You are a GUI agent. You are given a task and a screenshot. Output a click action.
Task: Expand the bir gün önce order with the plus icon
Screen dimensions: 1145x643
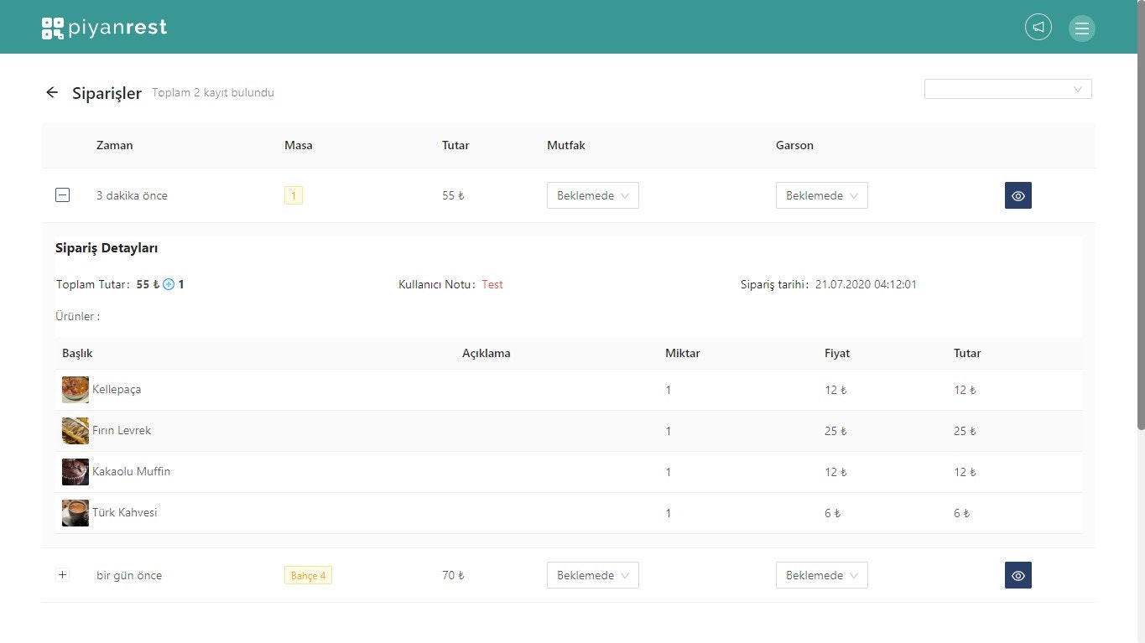click(62, 575)
